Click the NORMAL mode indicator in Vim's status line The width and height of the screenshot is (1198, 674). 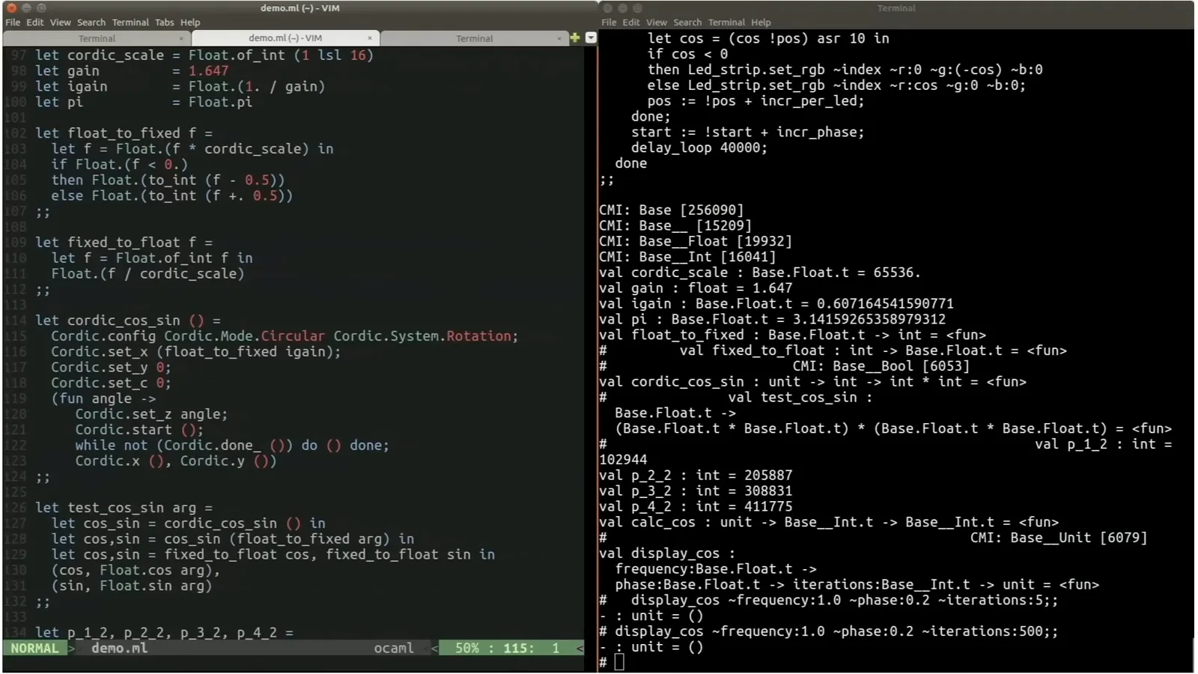pyautogui.click(x=34, y=649)
